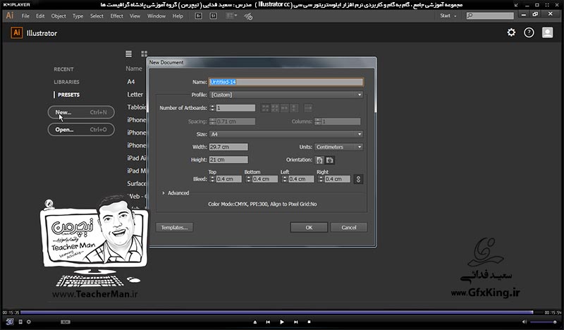This screenshot has width=564, height=330.
Task: Click Change to Right-to-Left Layout icon
Action: [x=308, y=108]
